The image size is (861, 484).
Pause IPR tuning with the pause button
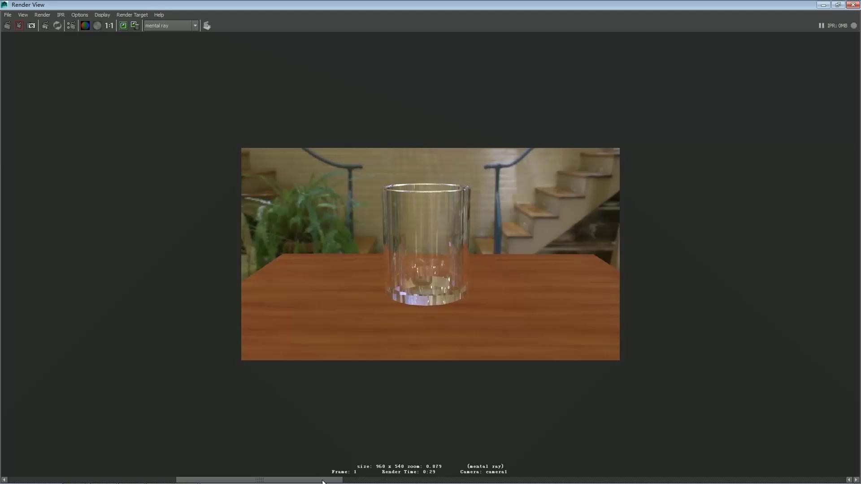click(821, 26)
